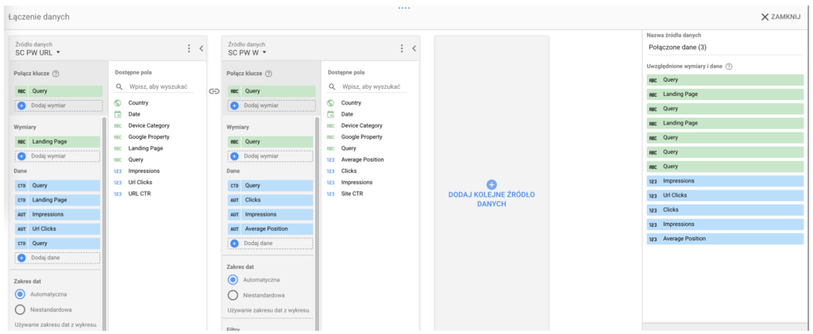
Task: Collapse the SC PW URL fields panel chevron
Action: [201, 48]
